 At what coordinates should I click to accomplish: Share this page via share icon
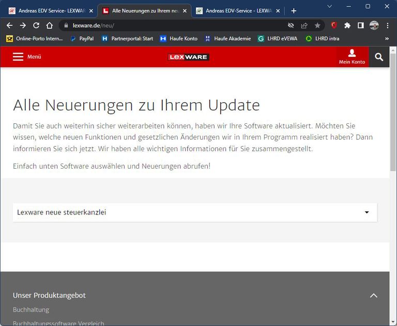[x=304, y=25]
